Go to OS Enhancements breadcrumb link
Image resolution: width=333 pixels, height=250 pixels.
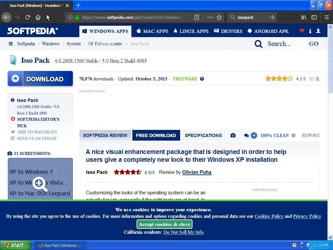(105, 44)
